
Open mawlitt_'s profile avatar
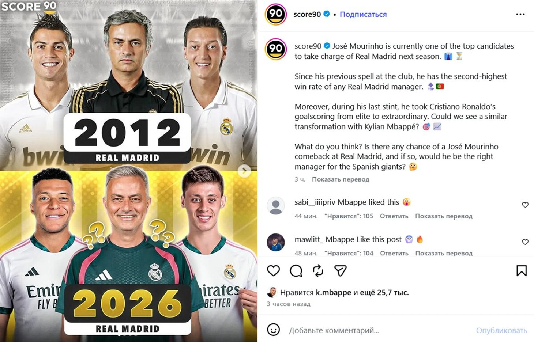pyautogui.click(x=276, y=242)
